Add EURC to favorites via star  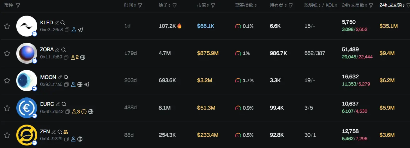point(7,108)
